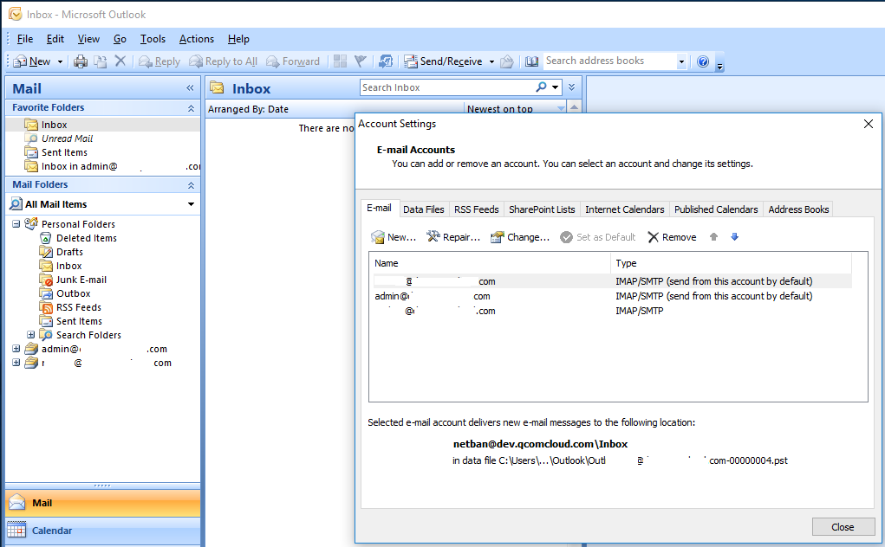Open the Tools menu
Viewport: 885px width, 547px height.
pyautogui.click(x=153, y=39)
